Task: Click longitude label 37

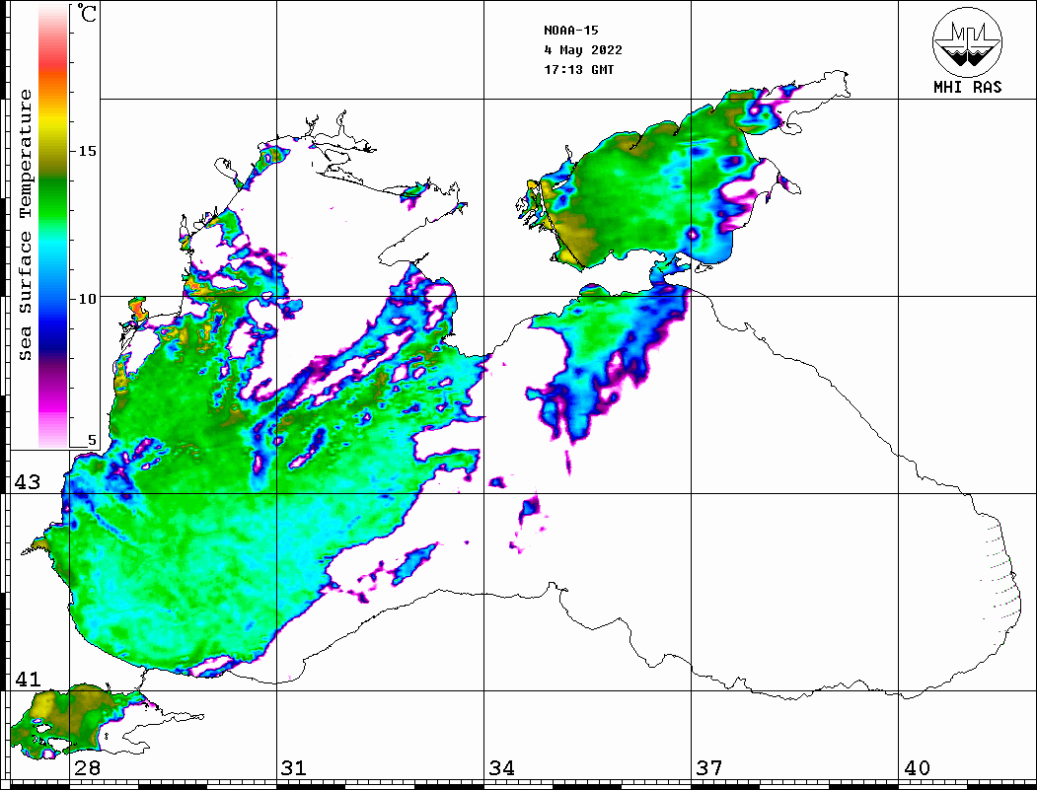Action: (x=709, y=768)
